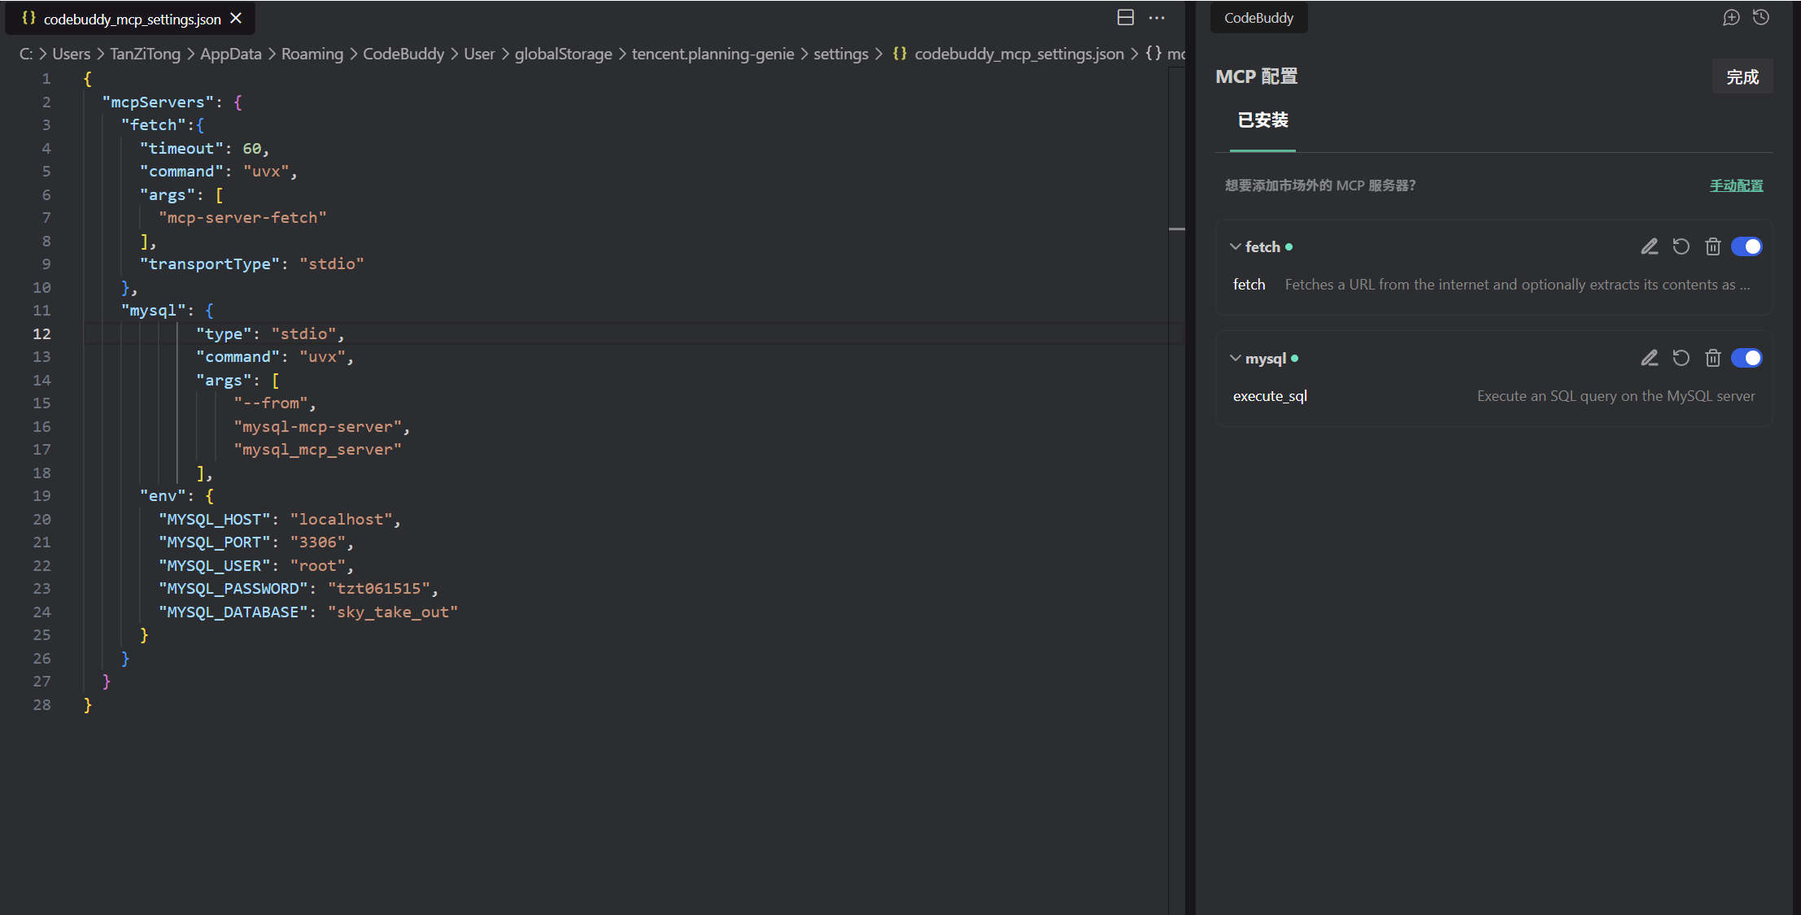The image size is (1801, 915).
Task: Refresh the mysql MCP server
Action: coord(1681,358)
